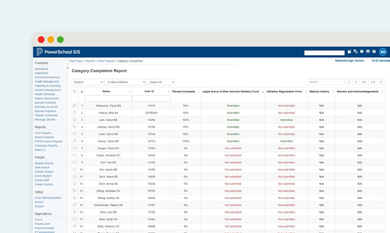Image resolution: width=390 pixels, height=233 pixels.
Task: Click the rightmost table toolbar icon
Action: [381, 81]
